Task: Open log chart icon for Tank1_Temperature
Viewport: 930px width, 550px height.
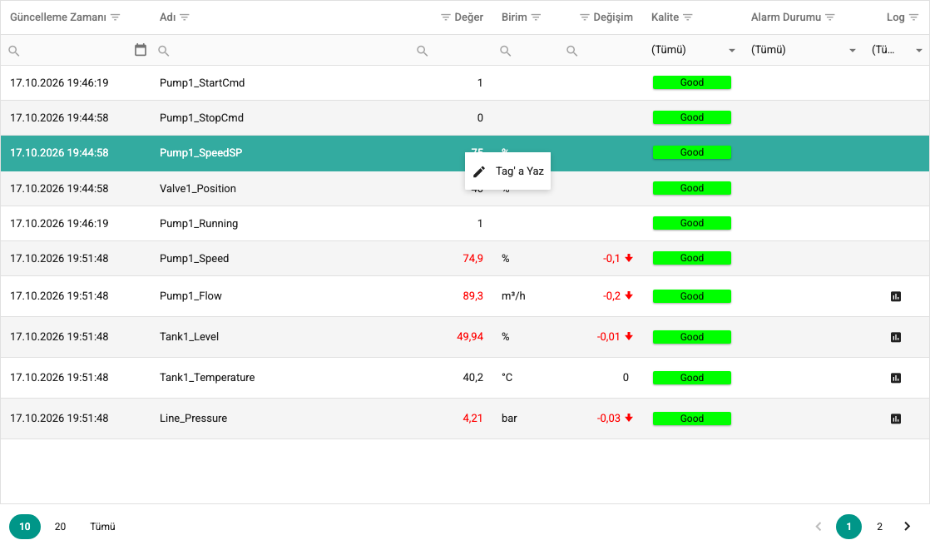Action: pyautogui.click(x=896, y=378)
